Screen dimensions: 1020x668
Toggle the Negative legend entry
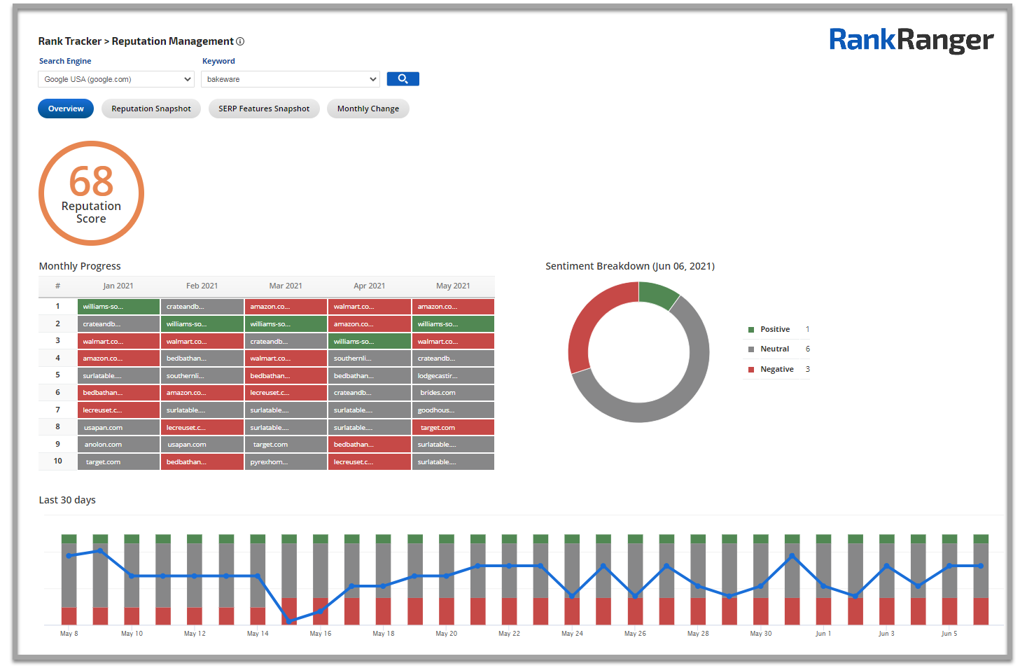click(776, 368)
